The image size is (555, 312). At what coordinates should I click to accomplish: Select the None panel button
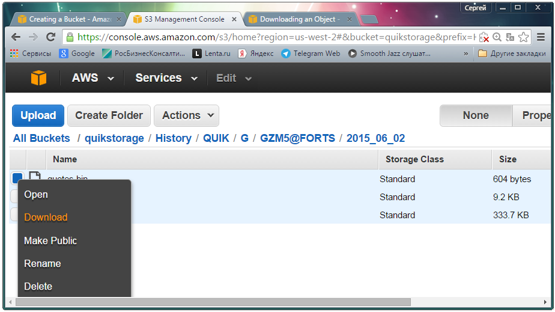click(x=476, y=115)
